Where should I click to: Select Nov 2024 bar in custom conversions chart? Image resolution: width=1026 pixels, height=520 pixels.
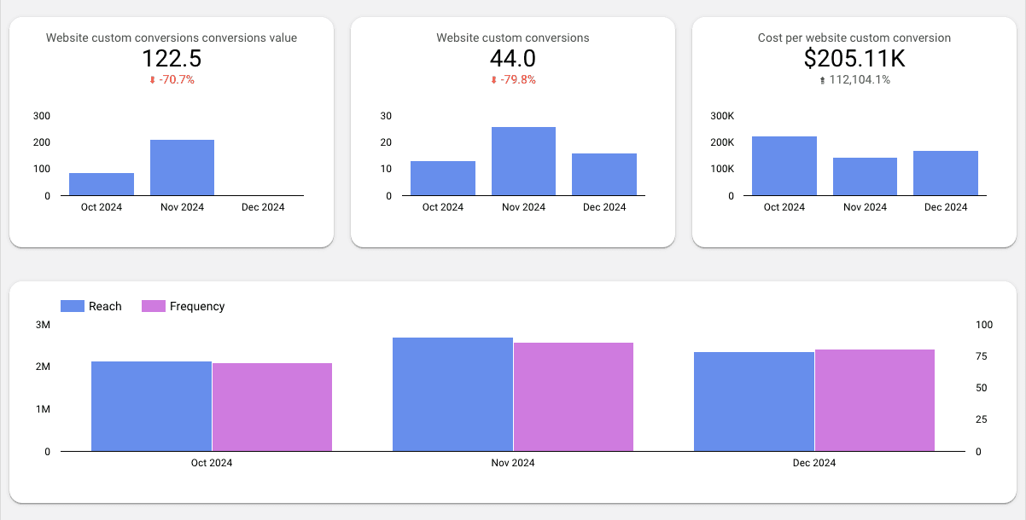pos(523,161)
